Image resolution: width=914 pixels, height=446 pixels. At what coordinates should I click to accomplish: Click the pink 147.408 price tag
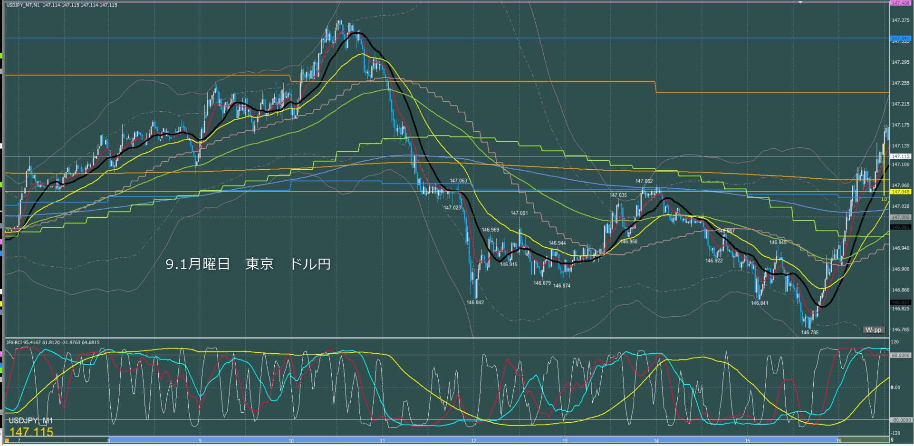(x=900, y=3)
